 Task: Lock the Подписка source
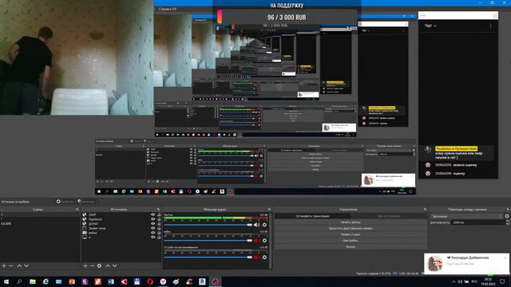click(x=159, y=219)
